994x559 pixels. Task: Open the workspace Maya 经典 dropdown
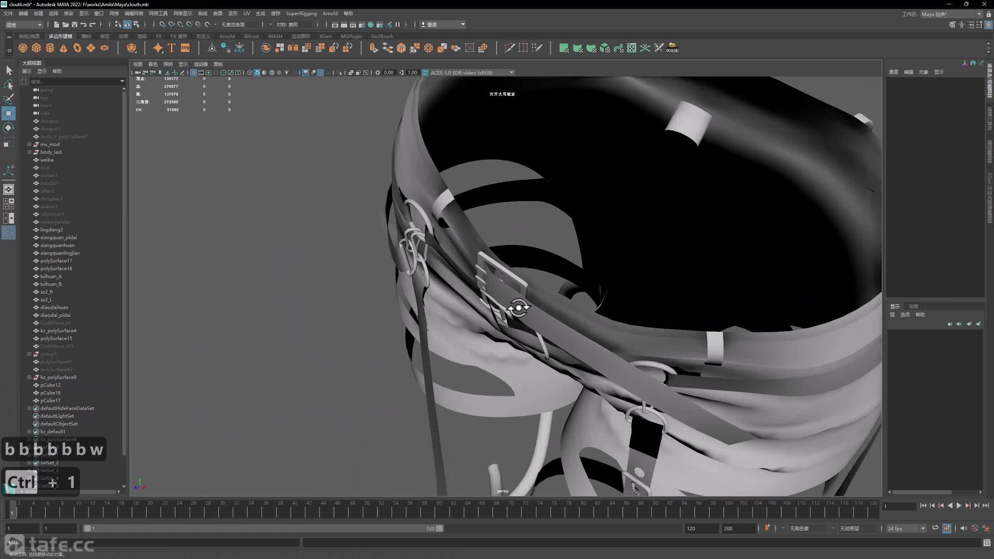pos(951,14)
